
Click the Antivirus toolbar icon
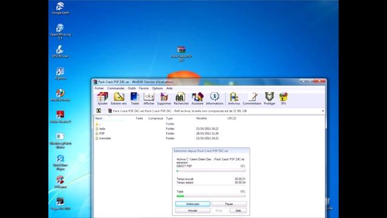[234, 99]
